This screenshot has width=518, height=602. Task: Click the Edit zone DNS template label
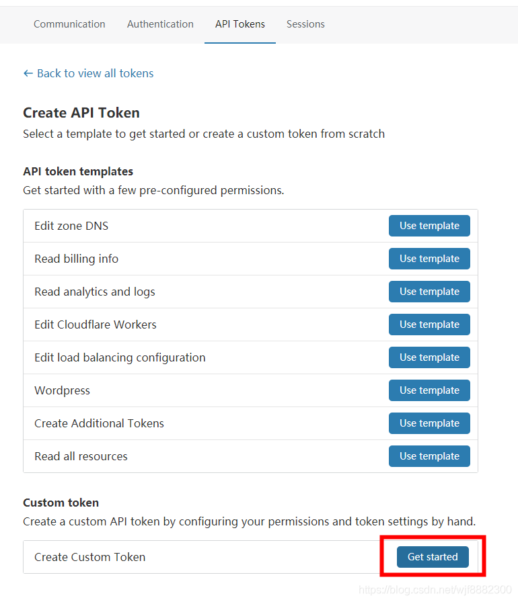[x=71, y=226]
